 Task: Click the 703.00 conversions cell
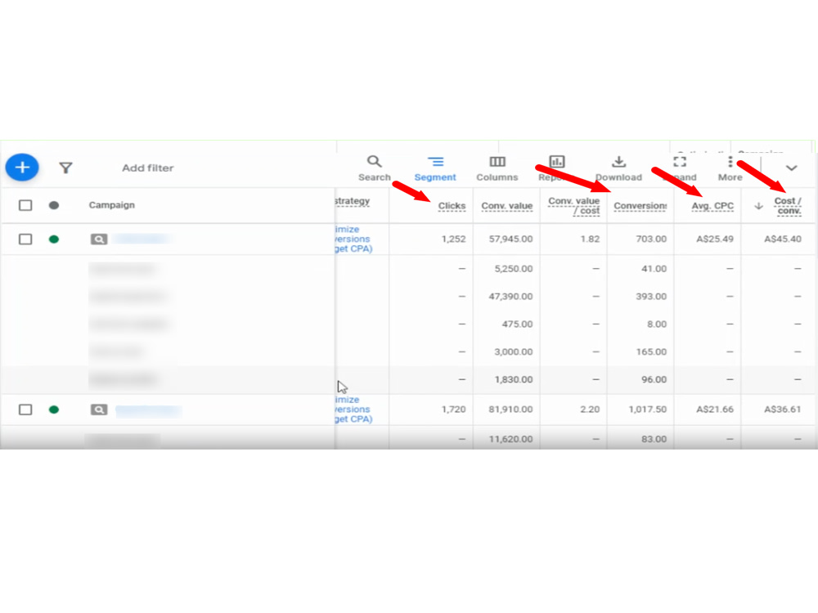(x=651, y=239)
